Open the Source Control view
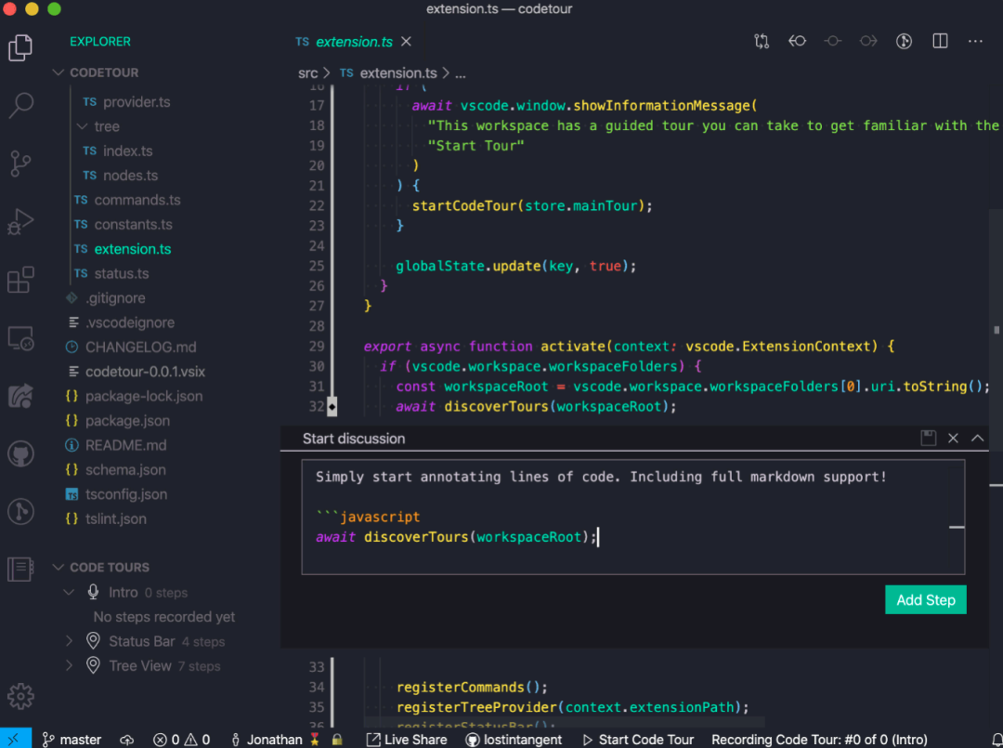 [x=20, y=164]
